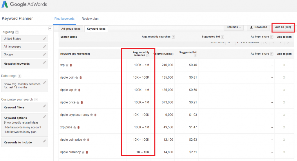Open Targeting help question mark
This screenshot has width=297, height=161.
point(17,32)
